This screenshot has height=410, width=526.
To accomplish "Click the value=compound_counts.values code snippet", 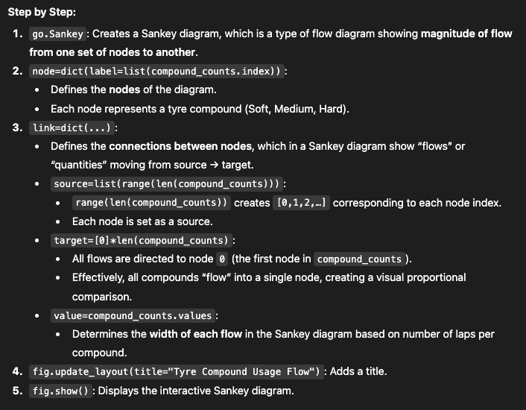I will (133, 315).
